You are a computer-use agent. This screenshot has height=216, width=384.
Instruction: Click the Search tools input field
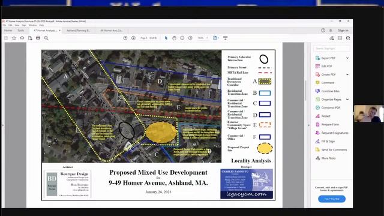(x=332, y=49)
